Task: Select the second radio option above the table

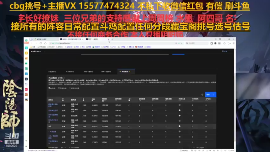Action: [59, 88]
